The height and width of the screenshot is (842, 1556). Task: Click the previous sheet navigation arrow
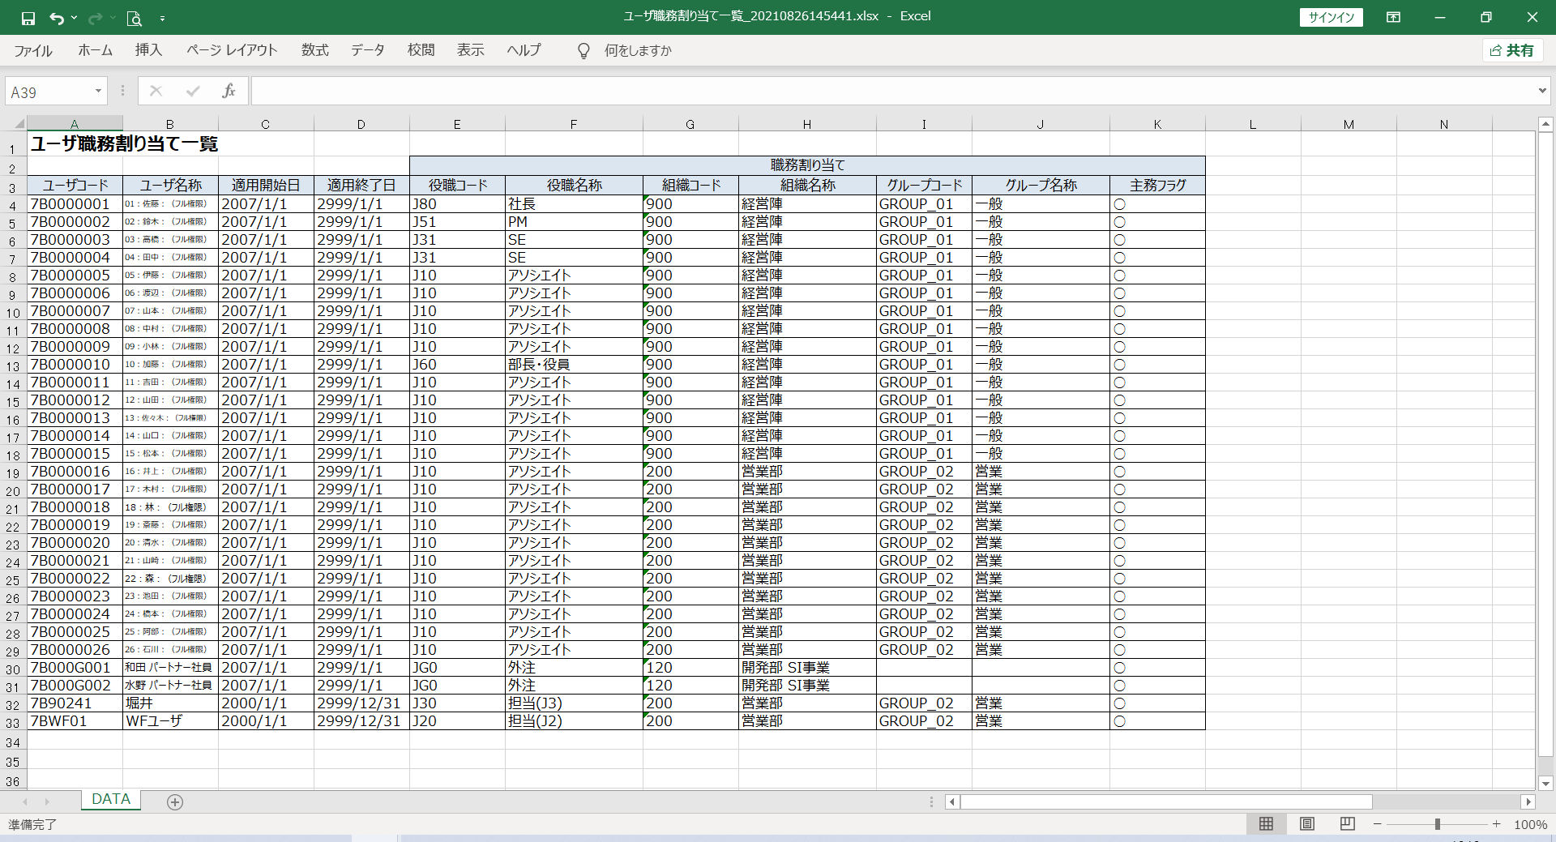click(x=25, y=801)
